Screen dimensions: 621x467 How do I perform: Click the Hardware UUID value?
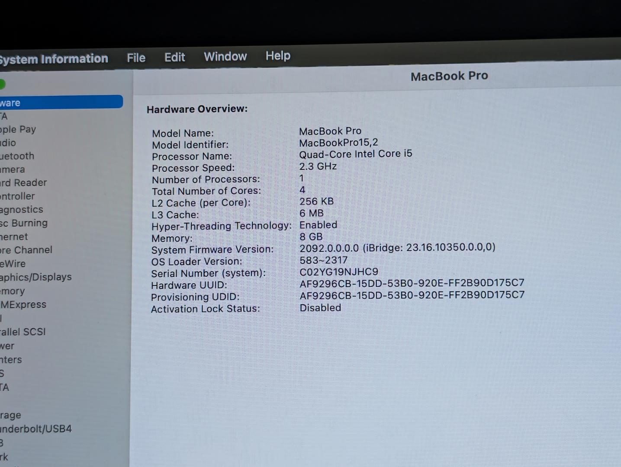click(x=412, y=283)
